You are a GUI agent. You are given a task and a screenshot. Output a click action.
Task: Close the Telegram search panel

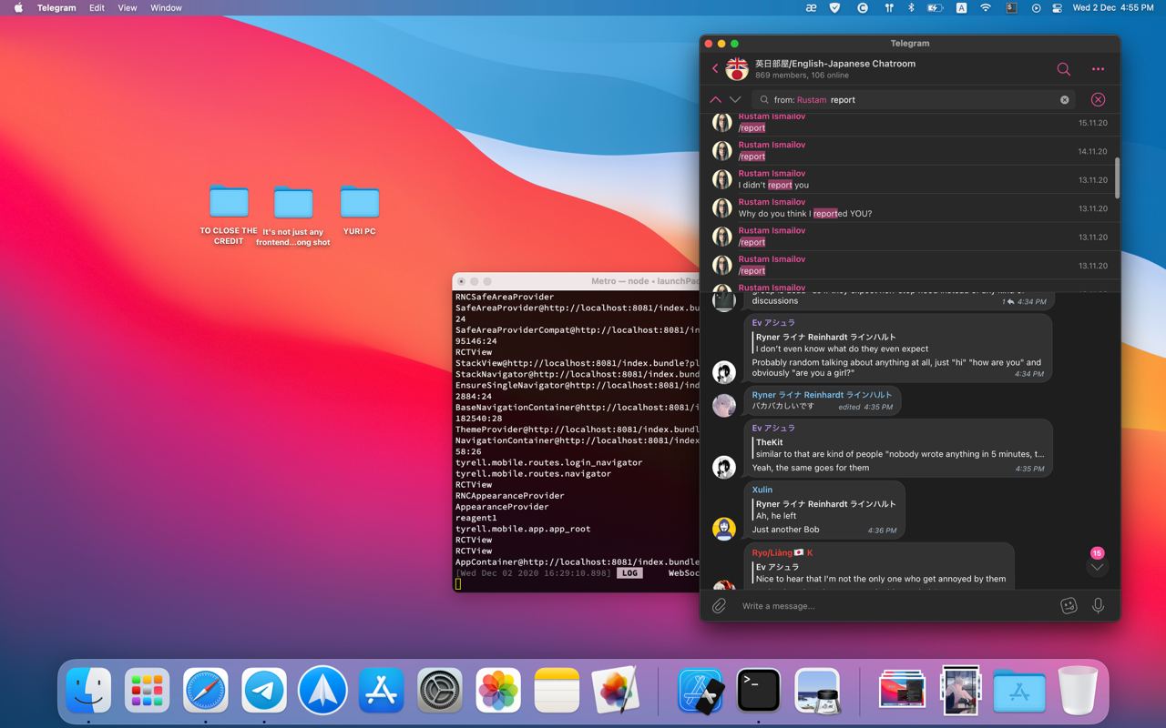pyautogui.click(x=1098, y=99)
